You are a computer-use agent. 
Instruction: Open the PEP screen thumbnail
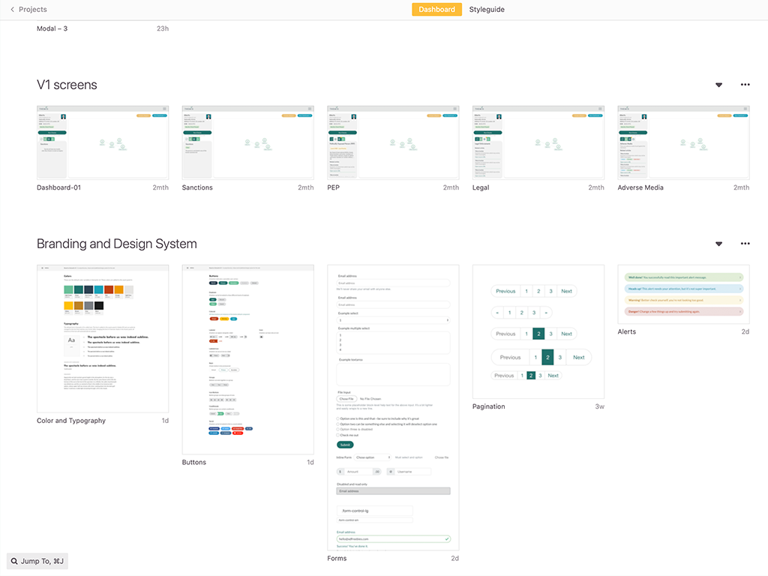(x=393, y=142)
